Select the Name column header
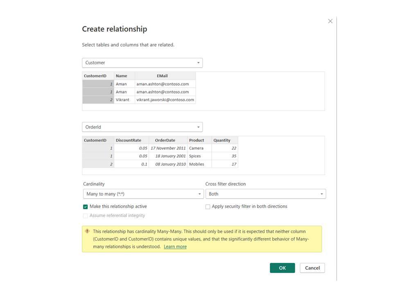The height and width of the screenshot is (295, 393). (x=121, y=76)
